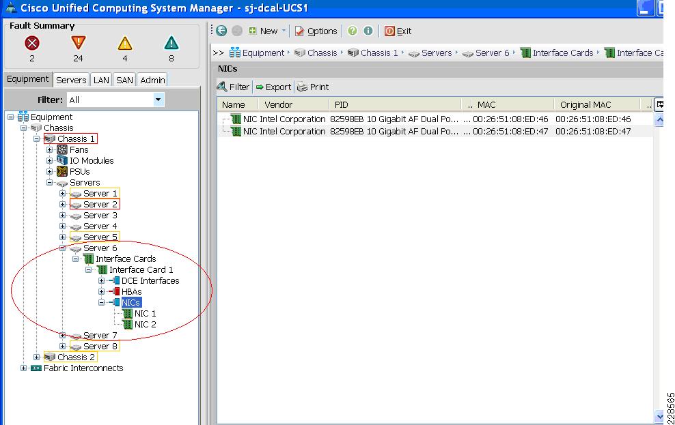This screenshot has width=675, height=425.
Task: Expand the DCE Interfaces node
Action: point(101,280)
